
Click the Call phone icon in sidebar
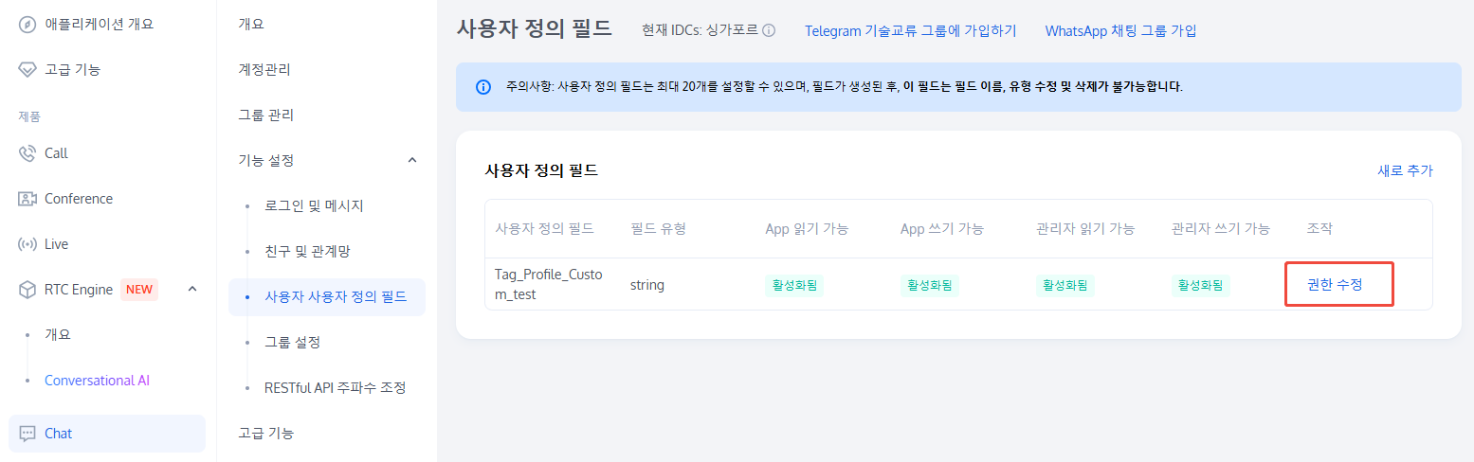click(27, 153)
